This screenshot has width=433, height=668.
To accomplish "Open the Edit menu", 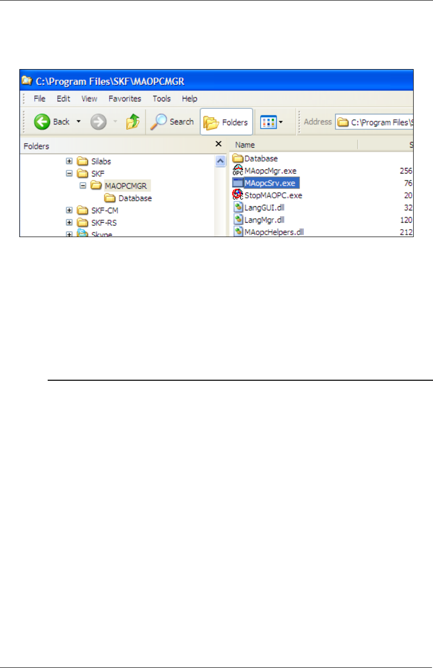I will (63, 99).
